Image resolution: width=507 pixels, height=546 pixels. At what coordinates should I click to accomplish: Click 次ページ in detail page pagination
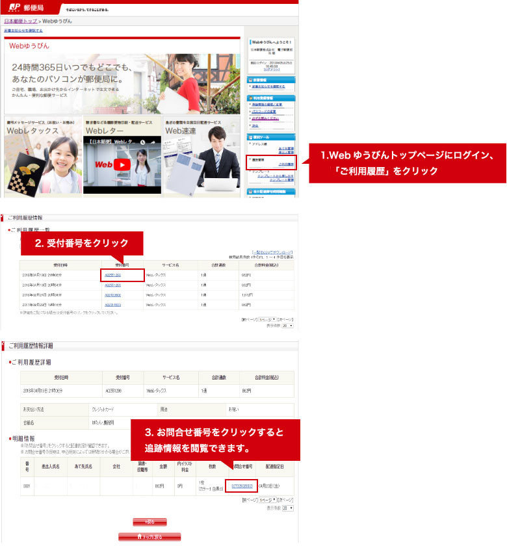[x=285, y=500]
